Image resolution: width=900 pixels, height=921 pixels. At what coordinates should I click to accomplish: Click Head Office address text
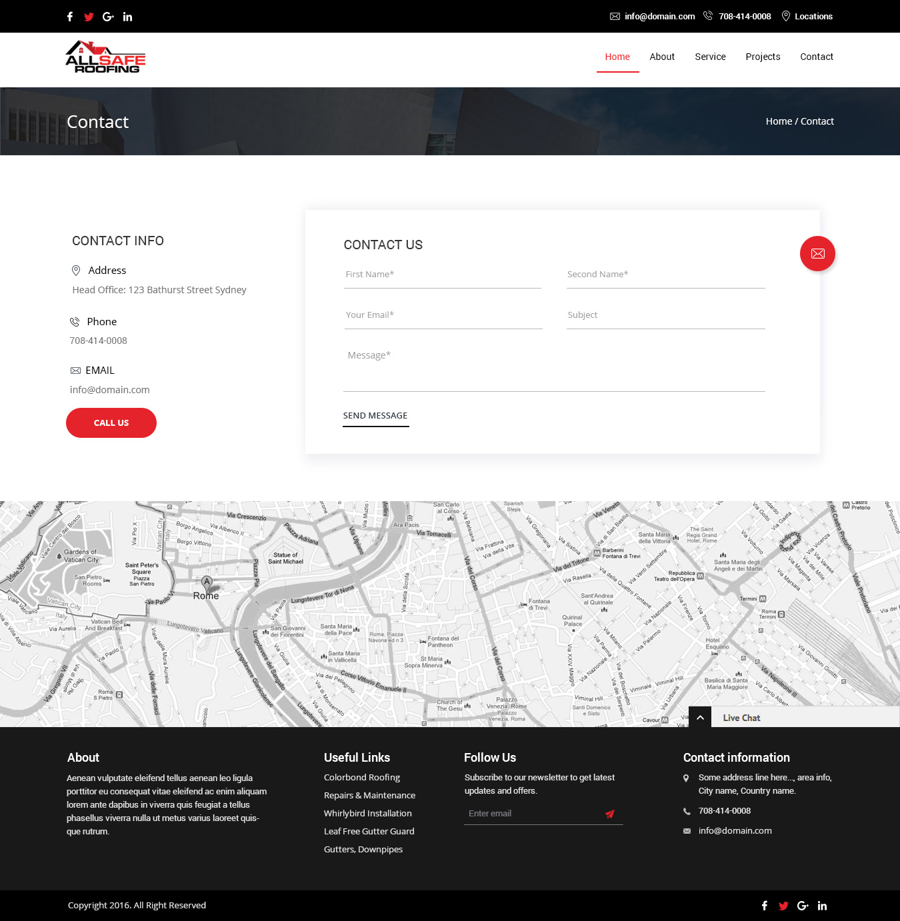pyautogui.click(x=159, y=290)
